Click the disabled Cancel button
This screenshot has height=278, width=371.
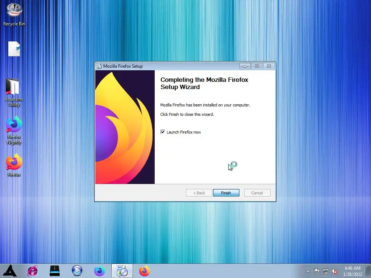[257, 193]
